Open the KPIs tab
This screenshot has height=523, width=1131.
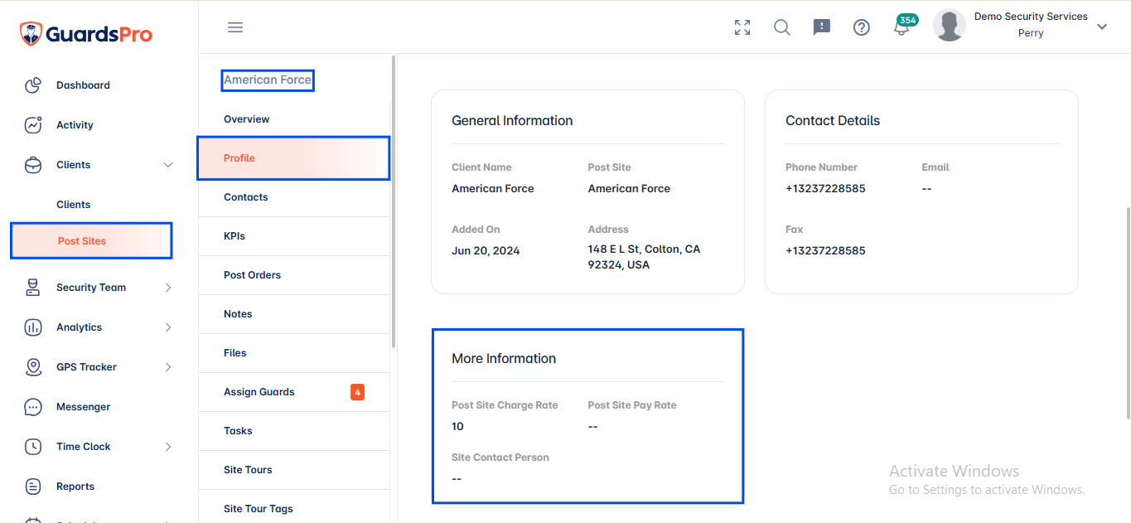(294, 236)
